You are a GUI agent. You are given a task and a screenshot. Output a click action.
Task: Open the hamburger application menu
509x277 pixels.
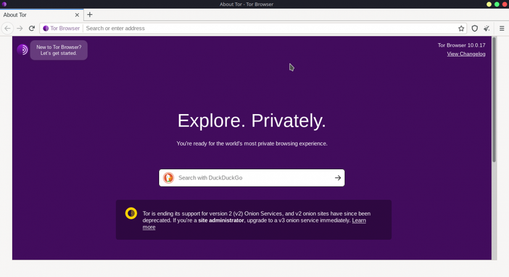pyautogui.click(x=502, y=28)
